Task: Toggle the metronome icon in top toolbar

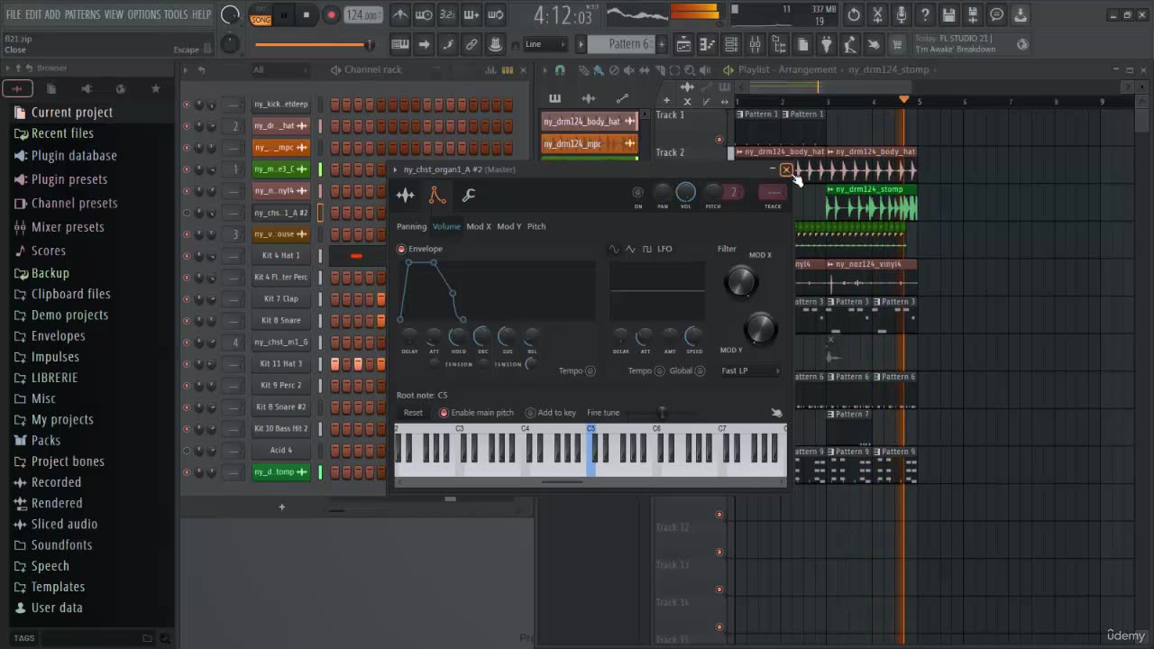Action: coord(400,15)
